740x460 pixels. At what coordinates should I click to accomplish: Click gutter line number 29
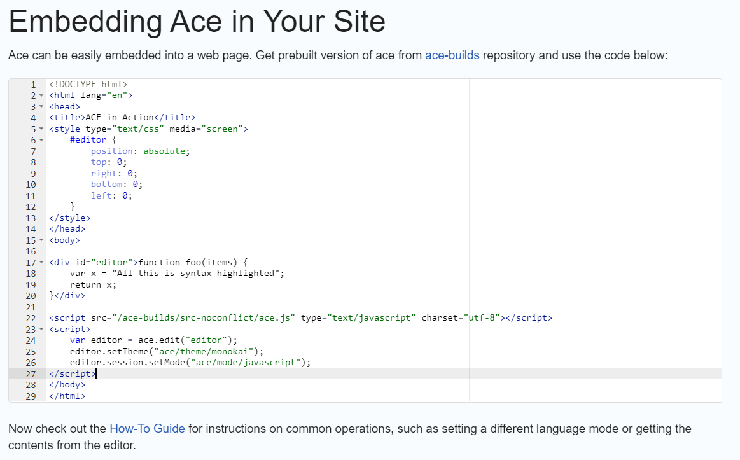(x=31, y=396)
